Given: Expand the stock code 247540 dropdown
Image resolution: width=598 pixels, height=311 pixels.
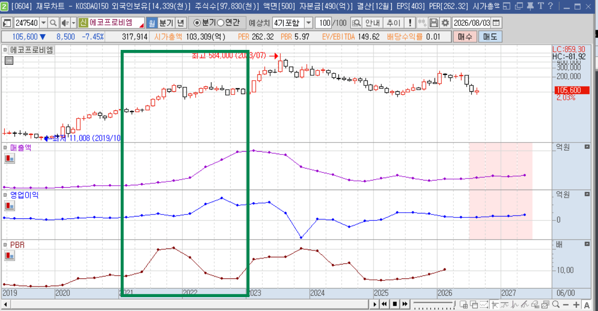Looking at the screenshot, I should pos(43,23).
